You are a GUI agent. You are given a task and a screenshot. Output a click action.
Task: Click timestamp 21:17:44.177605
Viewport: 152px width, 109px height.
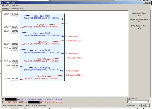[11, 14]
